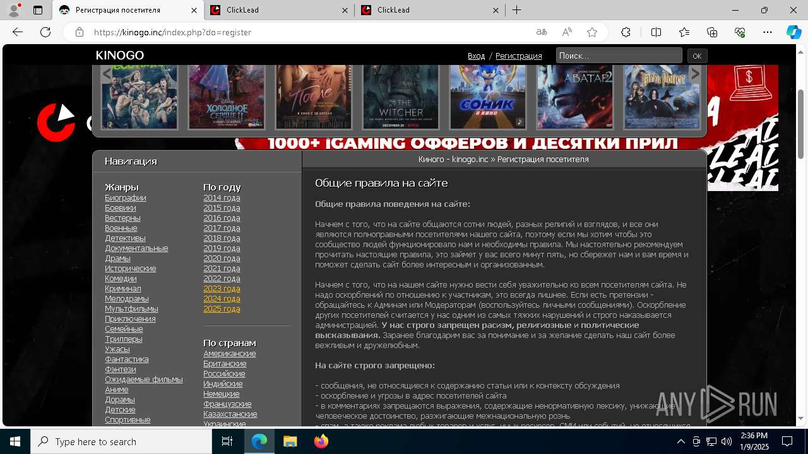808x454 pixels.
Task: Open the Казахстанские country link
Action: 230,414
